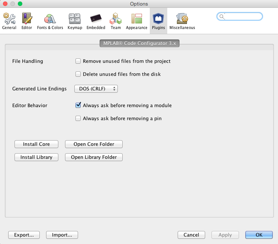Select the Editor options icon
The image size is (278, 244).
tap(27, 21)
